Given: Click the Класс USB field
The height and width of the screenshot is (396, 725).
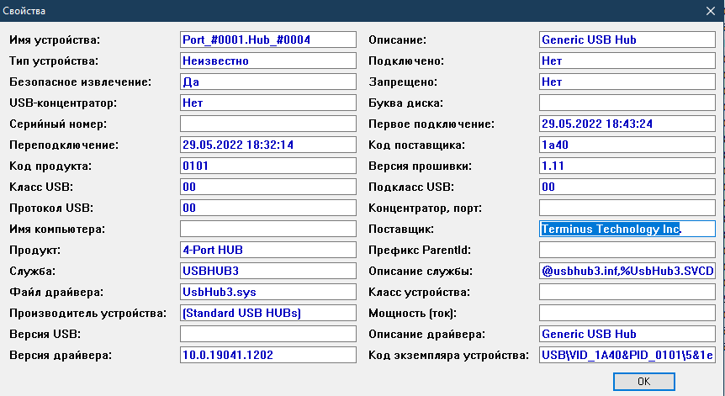Looking at the screenshot, I should 268,187.
